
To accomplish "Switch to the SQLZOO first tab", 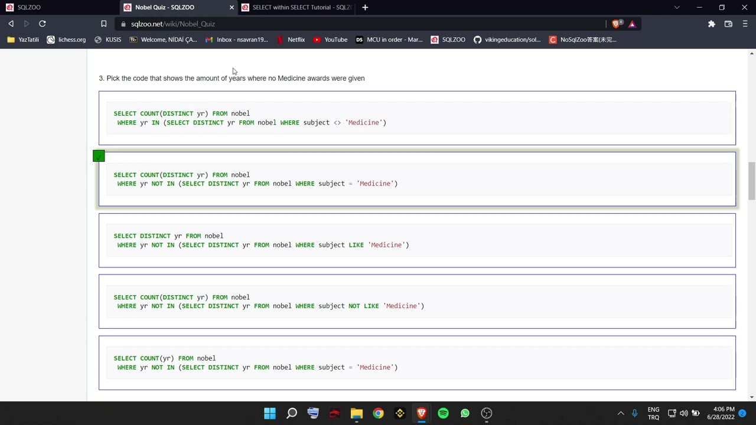I will click(x=59, y=7).
